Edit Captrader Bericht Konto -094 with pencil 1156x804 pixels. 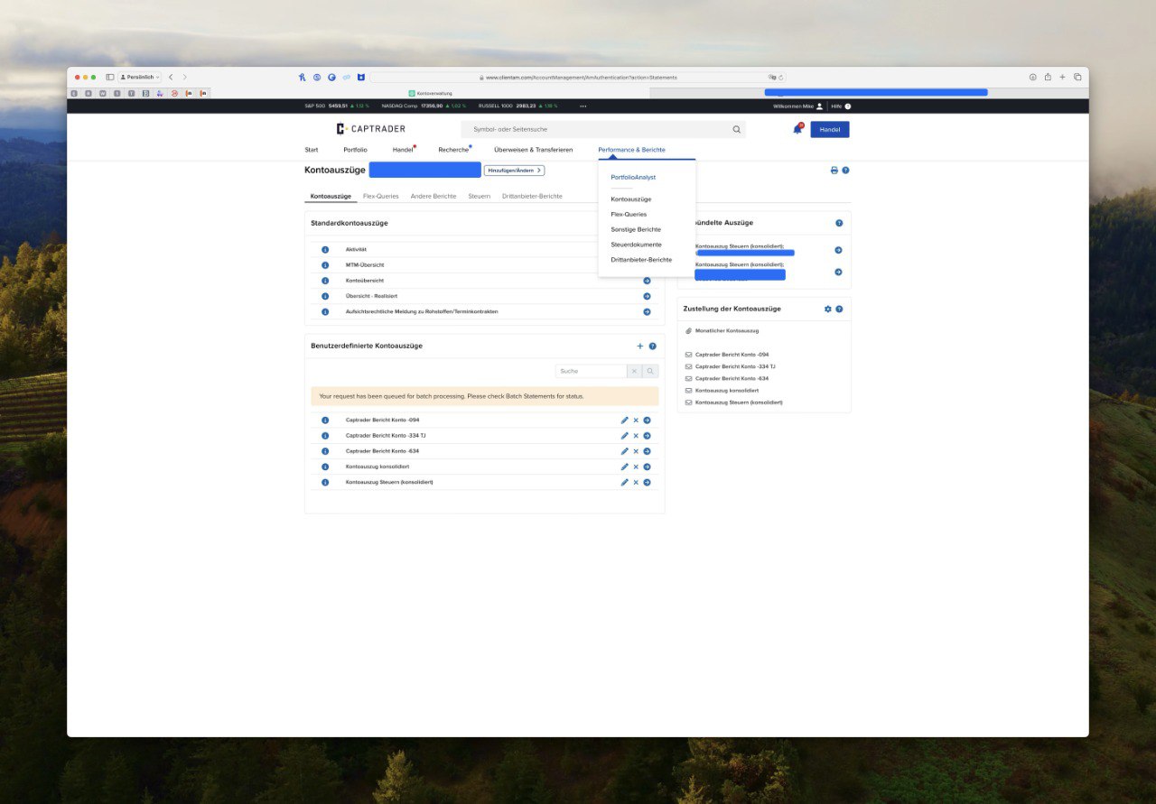pyautogui.click(x=624, y=420)
